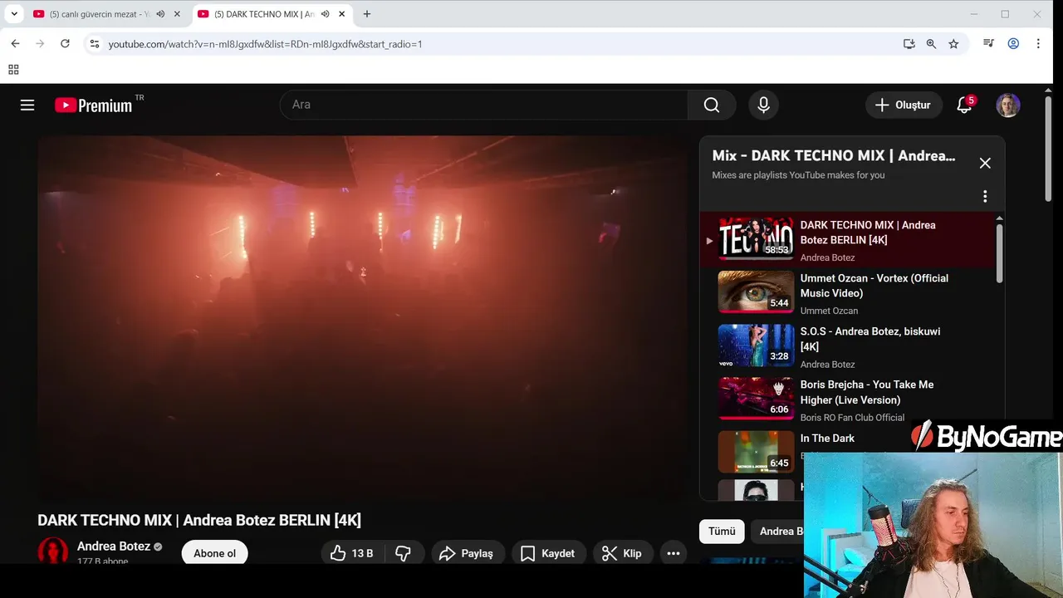1063x598 pixels.
Task: Open the account avatar menu
Action: pos(1008,105)
